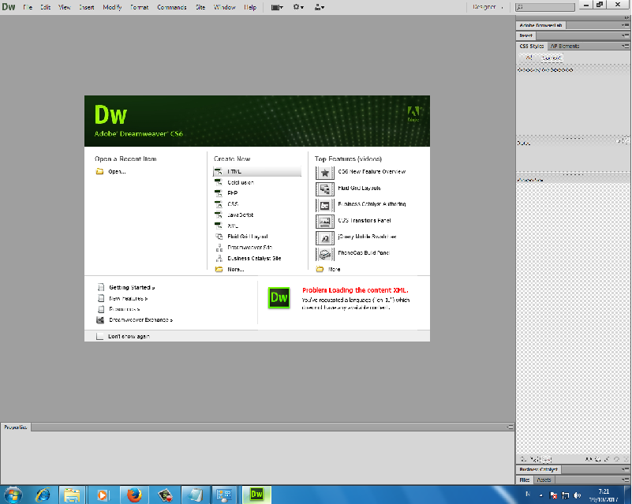The height and width of the screenshot is (504, 632).
Task: Switch to the Assets tab
Action: pyautogui.click(x=544, y=480)
